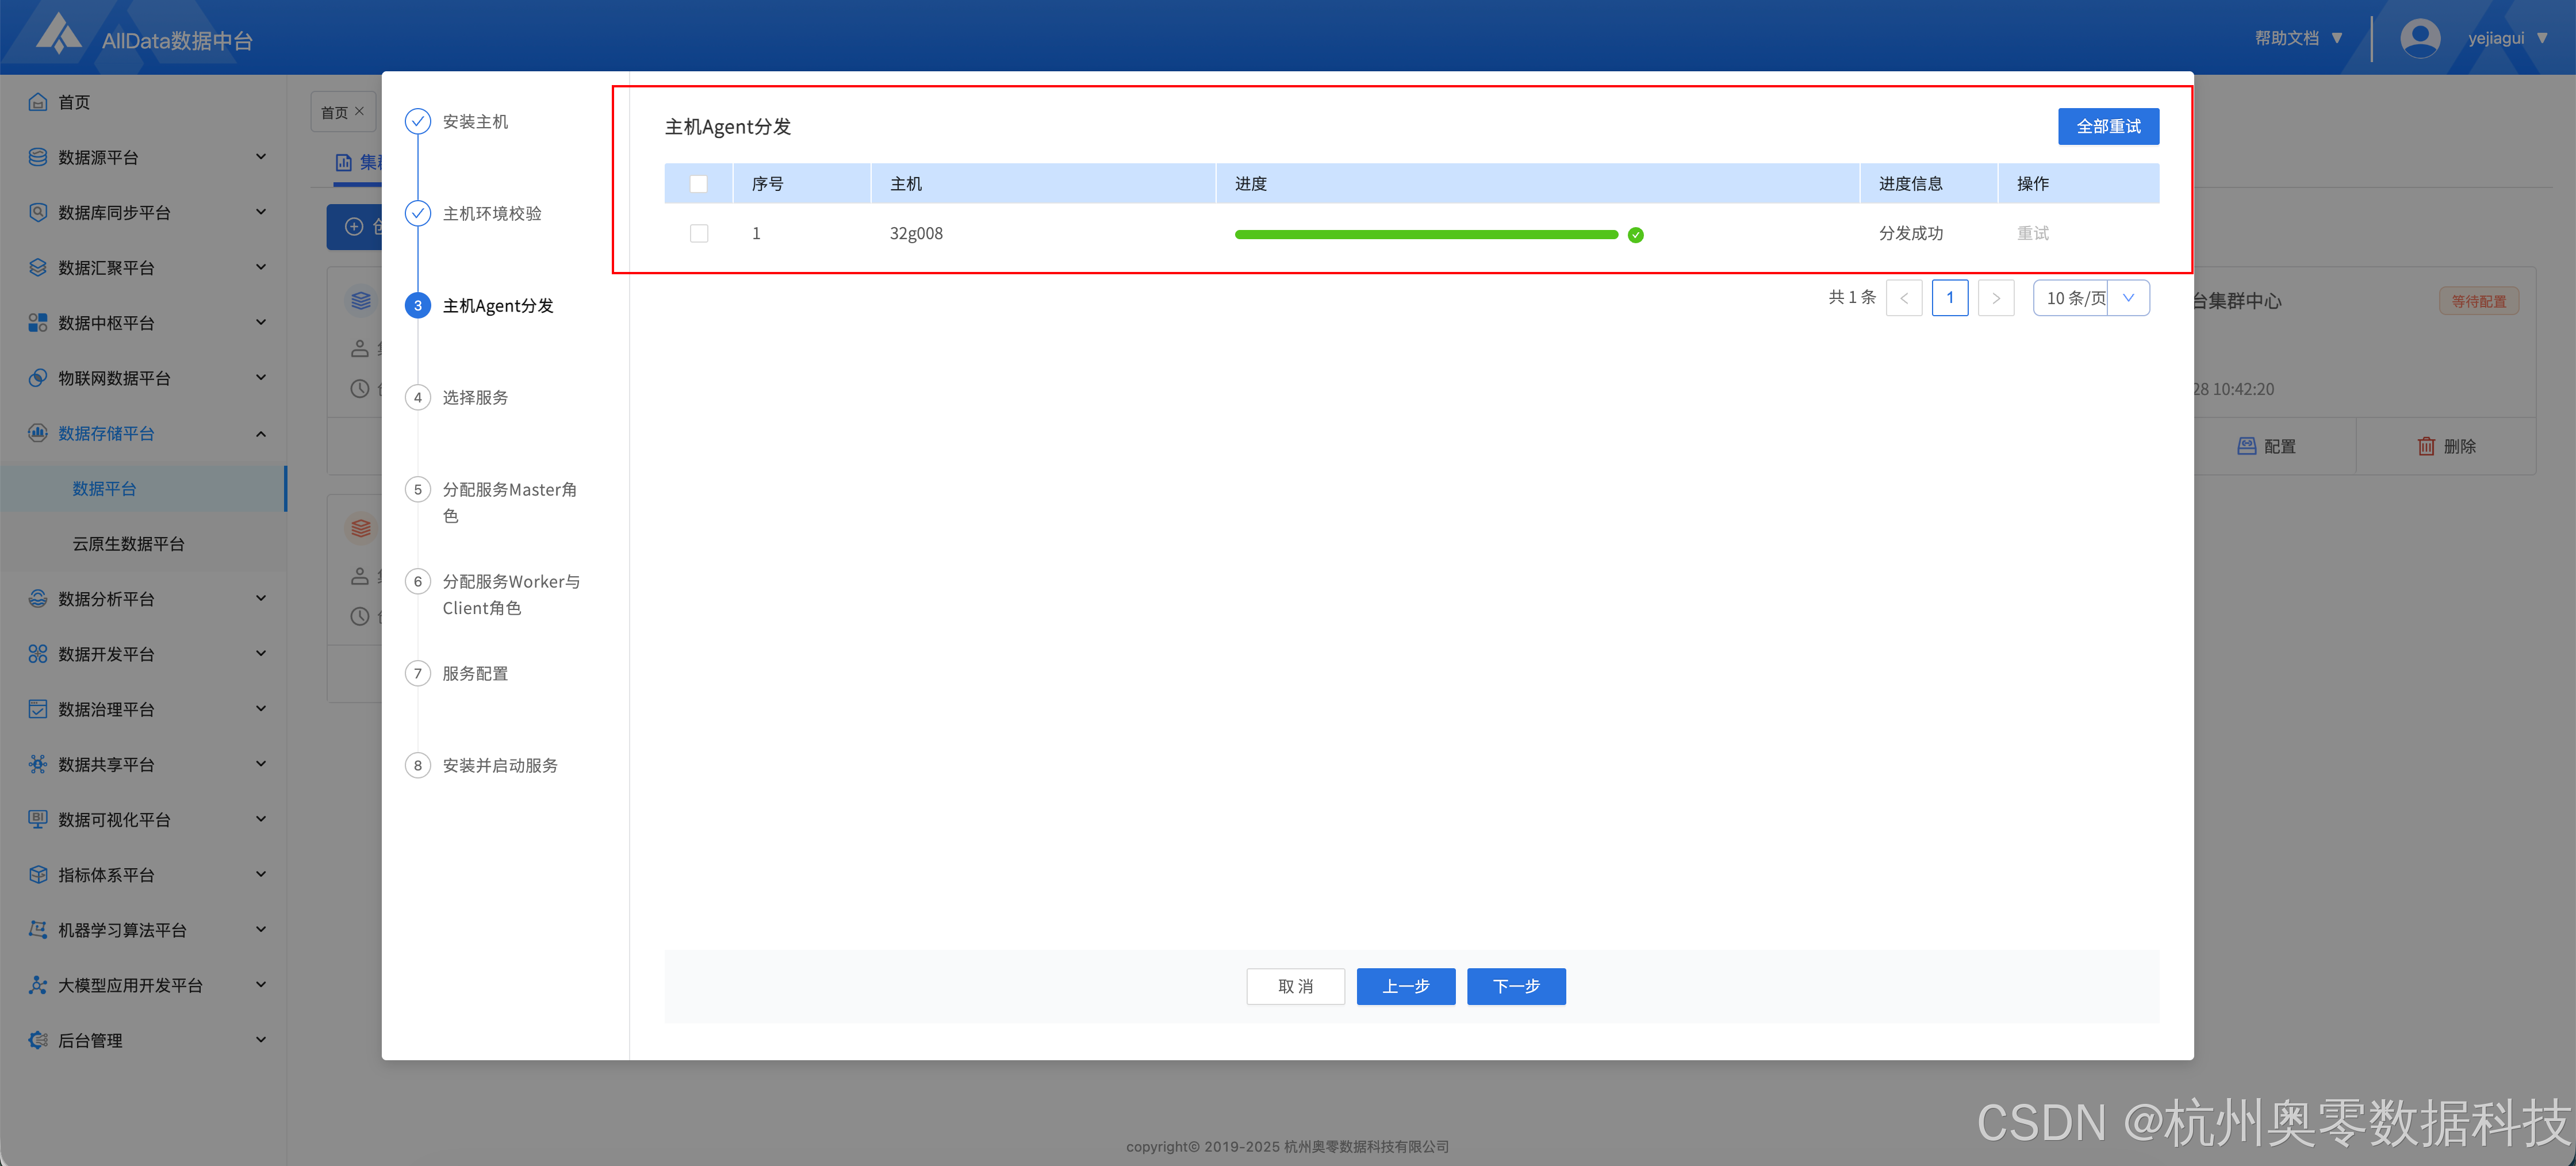Screen dimensions: 2576x1166
Task: Select 云原生数据平台 menu item
Action: point(128,543)
